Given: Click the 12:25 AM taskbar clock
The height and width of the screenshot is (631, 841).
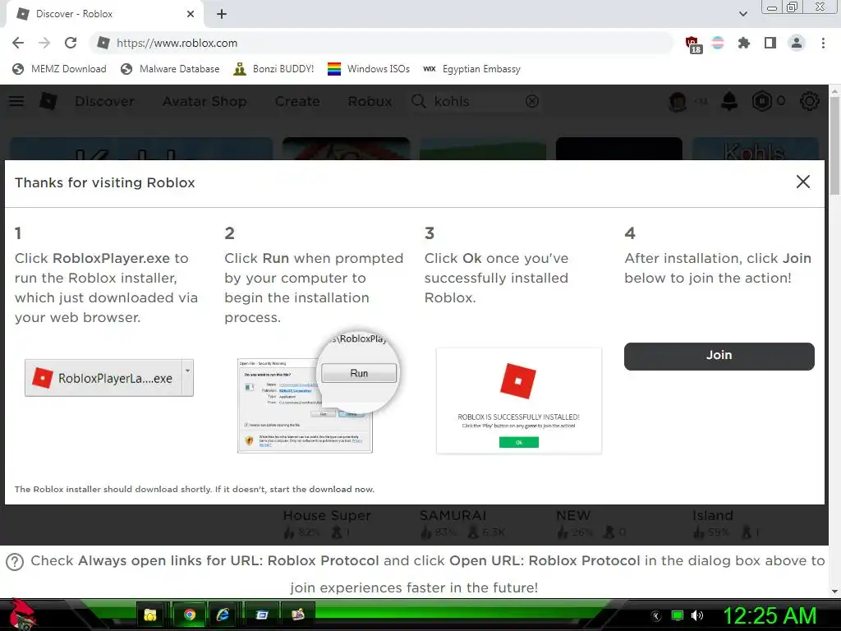Looking at the screenshot, I should 770,615.
